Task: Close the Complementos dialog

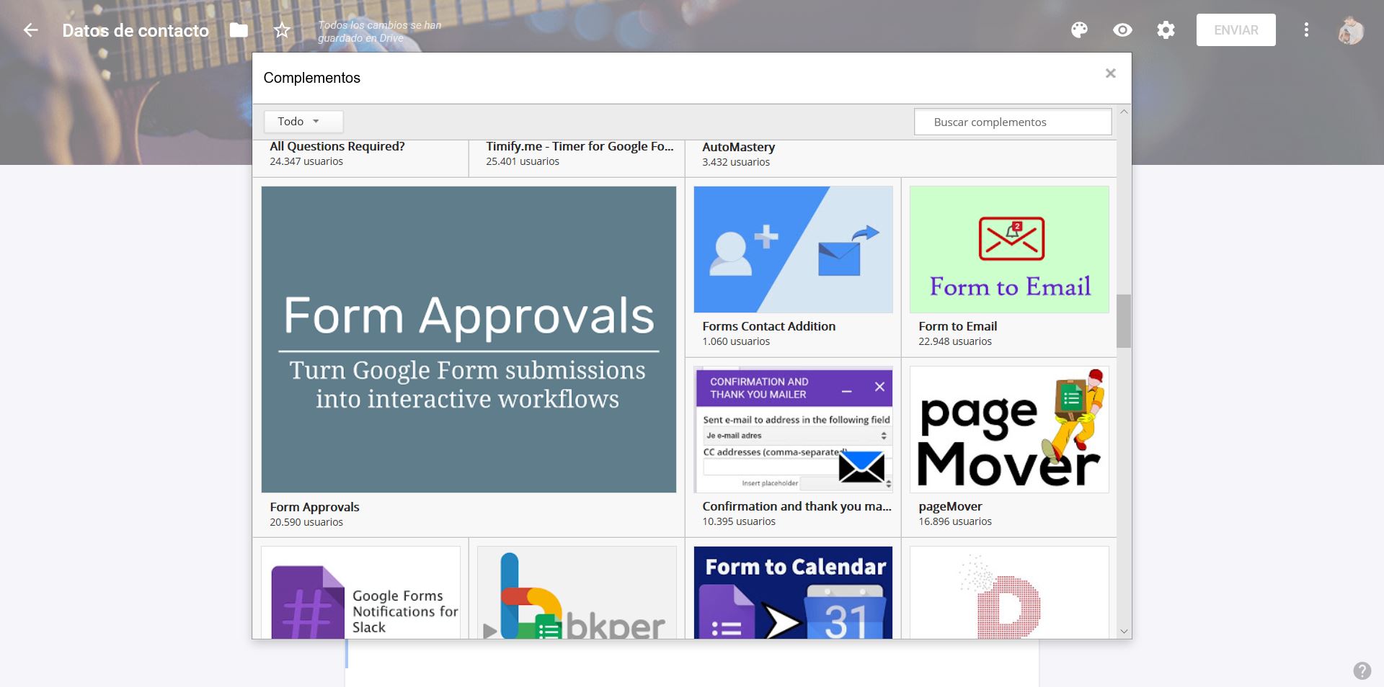Action: pos(1110,73)
